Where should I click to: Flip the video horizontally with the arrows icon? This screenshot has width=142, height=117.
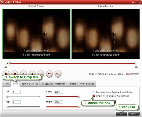(x=49, y=74)
